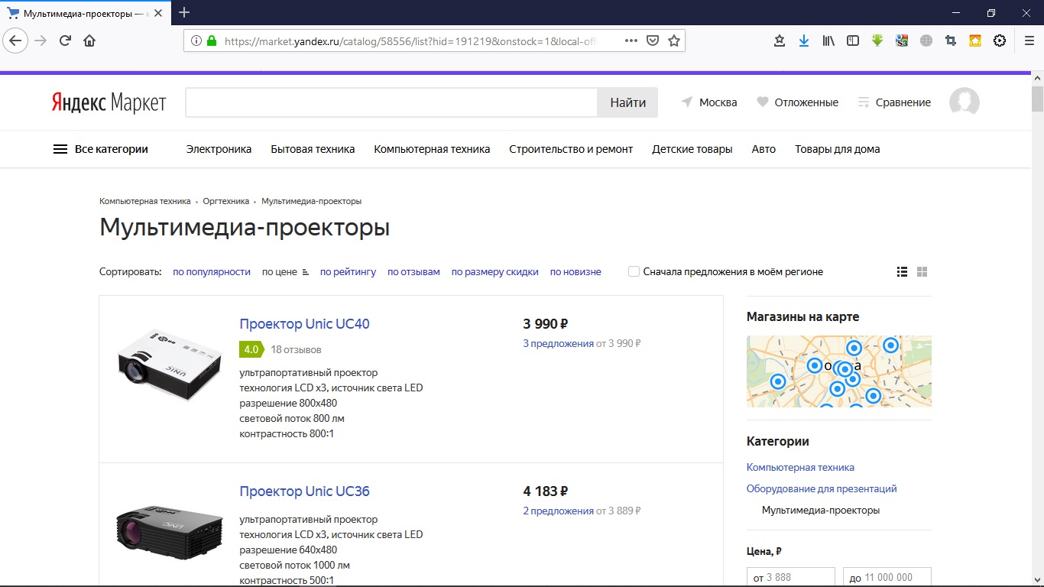The image size is (1044, 587).
Task: Open Компьютерная техника nav category
Action: (x=432, y=149)
